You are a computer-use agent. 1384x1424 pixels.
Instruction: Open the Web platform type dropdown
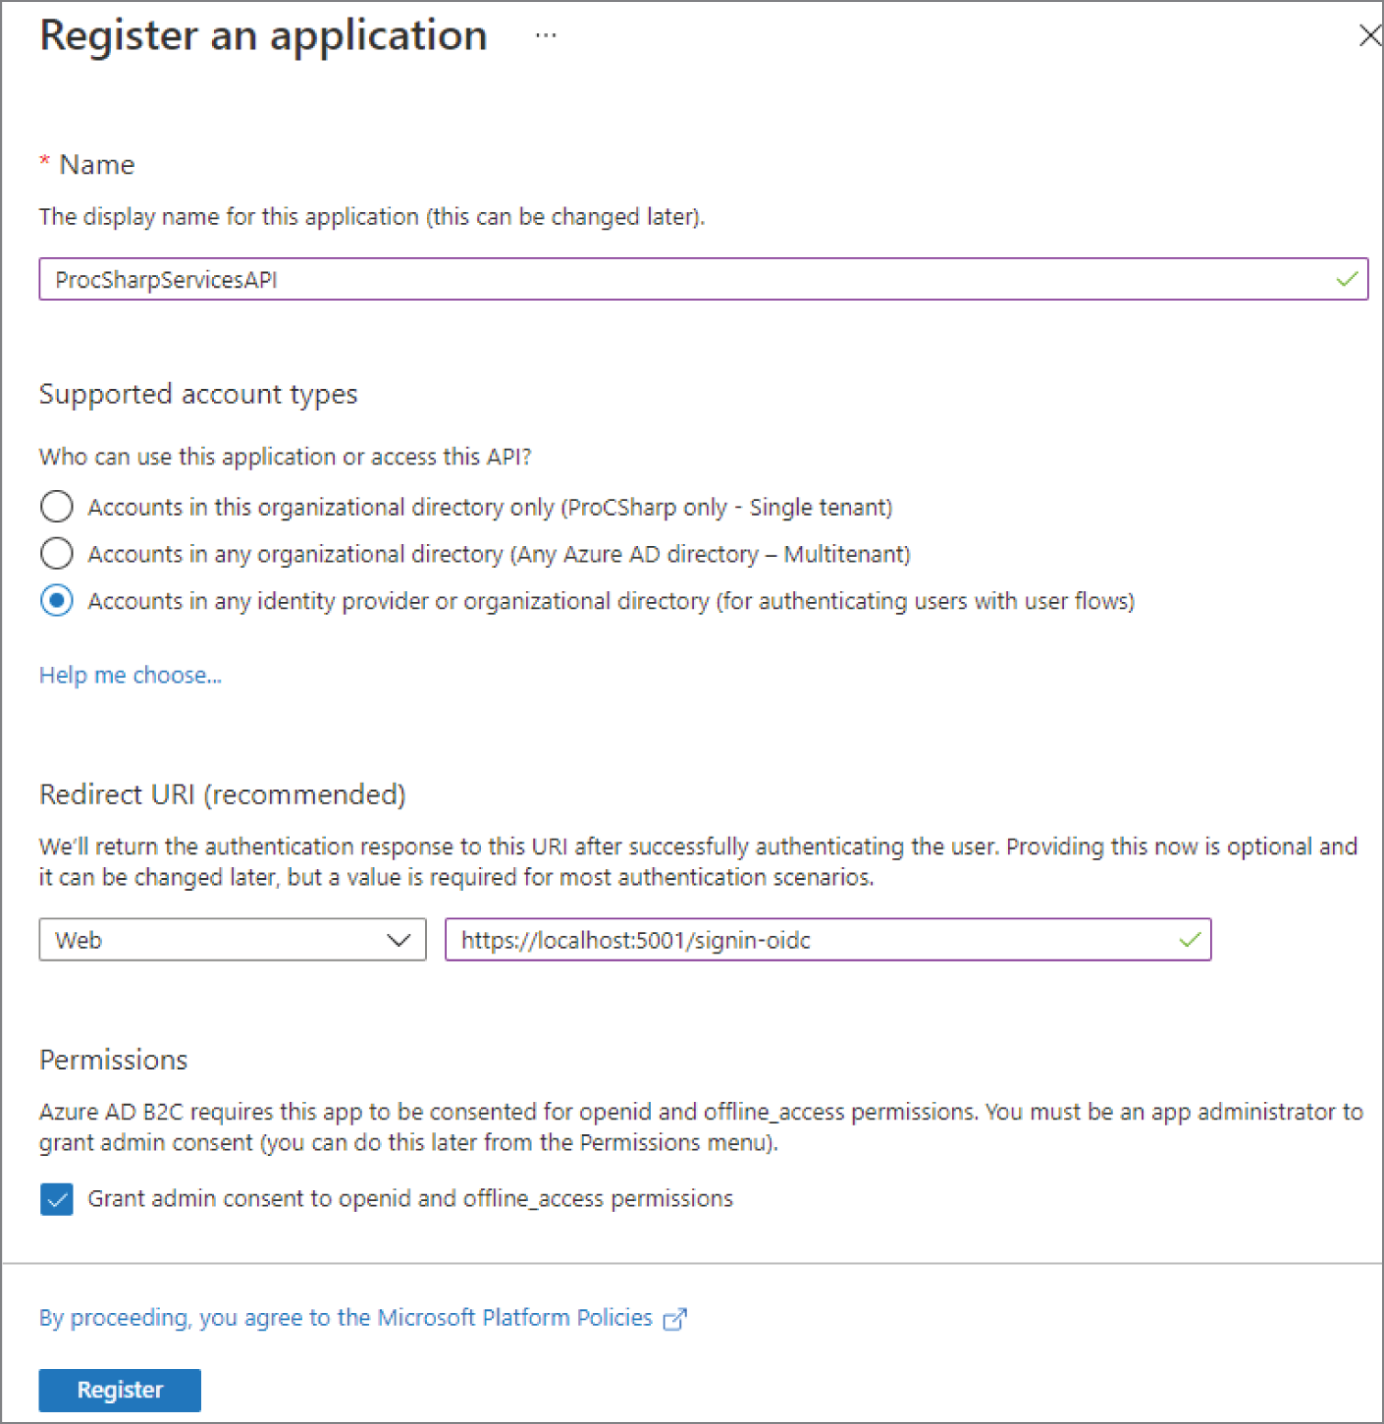pos(232,940)
